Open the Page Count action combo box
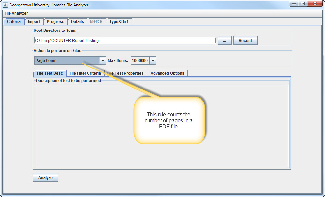The width and height of the screenshot is (325, 197). click(67, 61)
